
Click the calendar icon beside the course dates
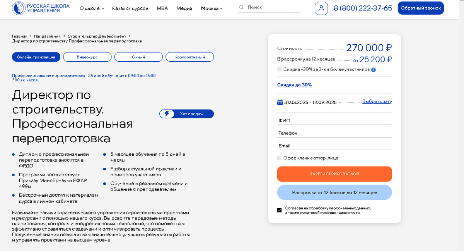[x=280, y=102]
